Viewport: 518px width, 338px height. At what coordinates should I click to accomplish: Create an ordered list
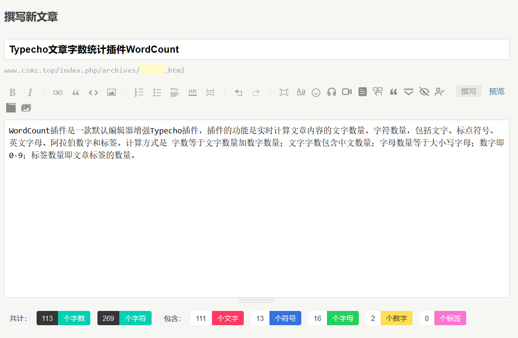tap(139, 92)
